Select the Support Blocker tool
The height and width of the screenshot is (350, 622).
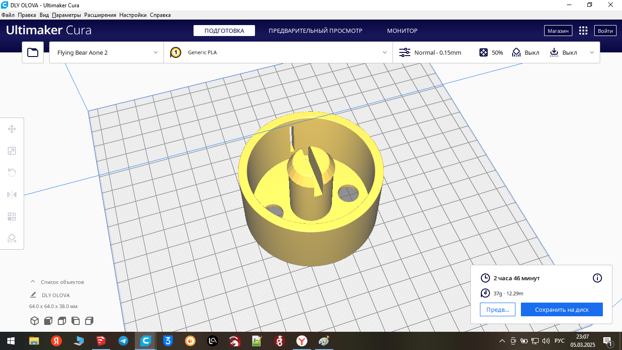(12, 238)
